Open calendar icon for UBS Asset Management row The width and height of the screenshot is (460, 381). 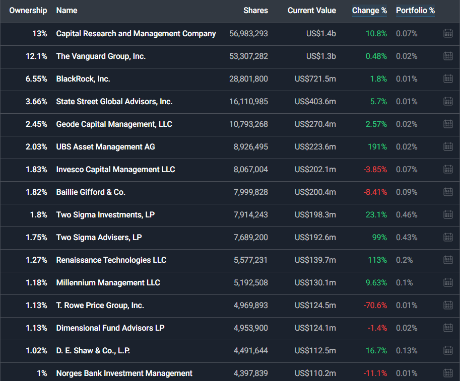coord(448,146)
